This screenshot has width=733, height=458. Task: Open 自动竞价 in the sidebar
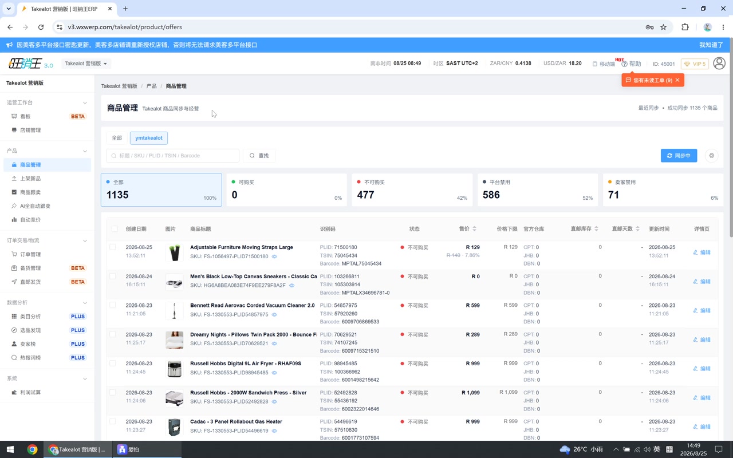click(x=47, y=220)
